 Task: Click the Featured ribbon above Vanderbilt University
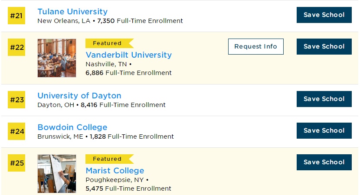click(x=108, y=43)
